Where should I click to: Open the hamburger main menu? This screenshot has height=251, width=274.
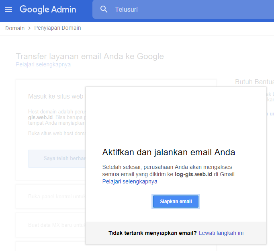pos(8,9)
